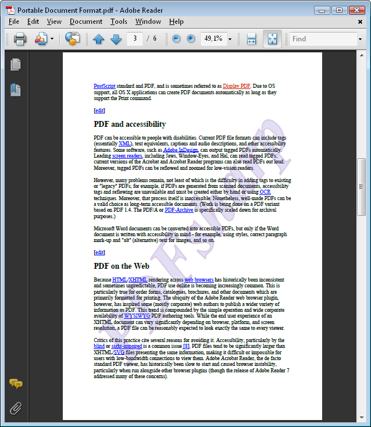This screenshot has width=371, height=427.
Task: Toggle the Fit One Full Page view
Action: 272,39
